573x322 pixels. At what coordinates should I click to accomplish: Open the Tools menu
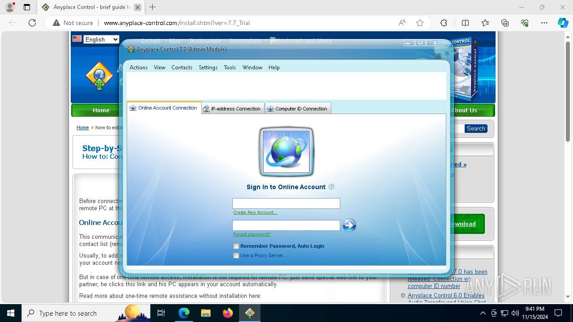230,68
